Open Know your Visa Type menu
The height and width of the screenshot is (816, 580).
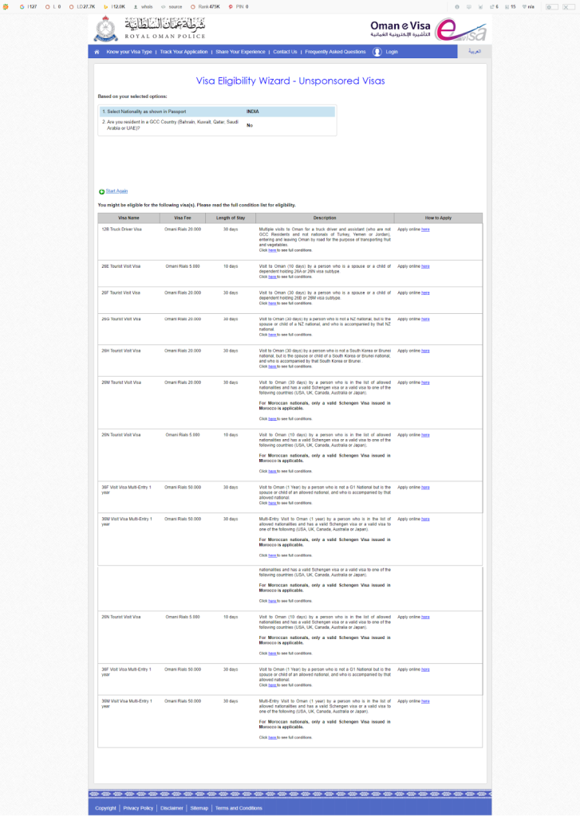(128, 52)
